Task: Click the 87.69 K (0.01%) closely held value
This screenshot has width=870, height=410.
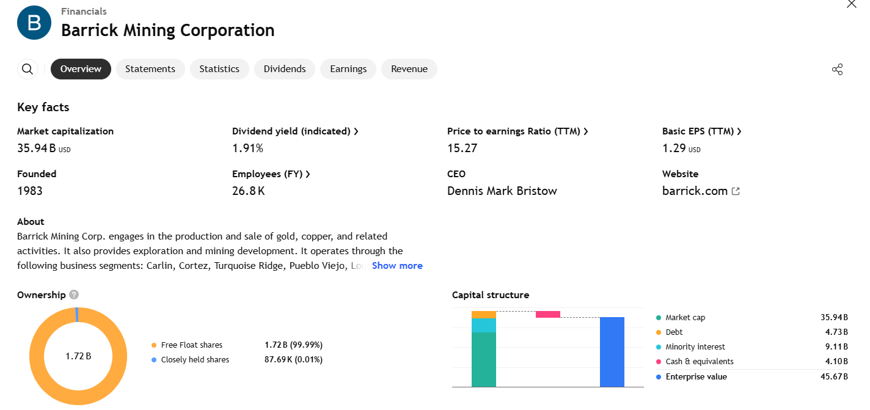Action: 293,360
